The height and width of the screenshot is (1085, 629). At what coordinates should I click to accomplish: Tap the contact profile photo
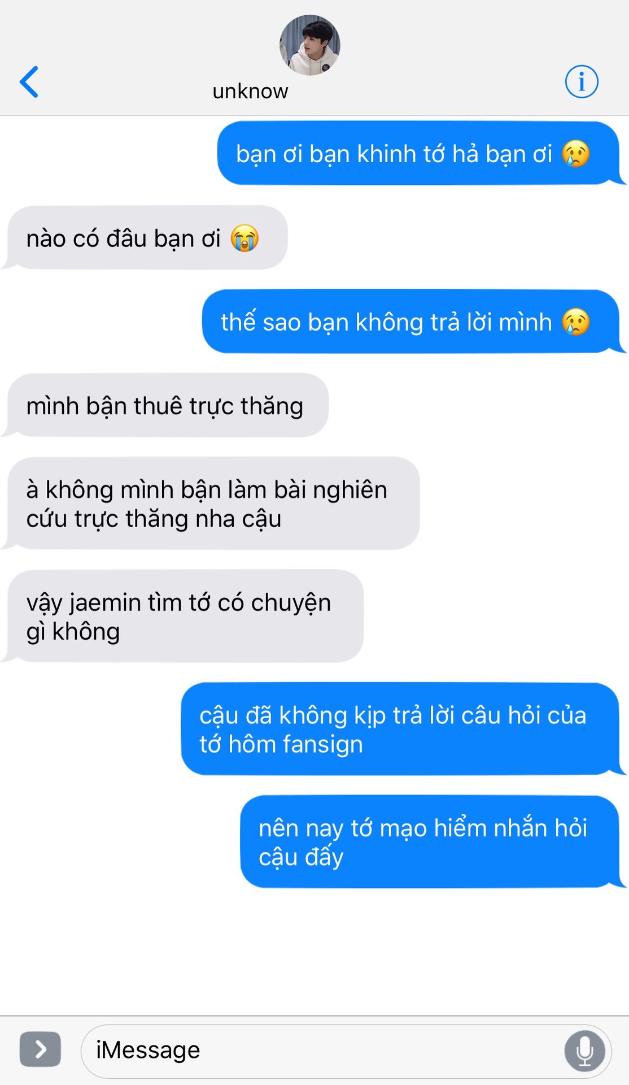pos(309,45)
